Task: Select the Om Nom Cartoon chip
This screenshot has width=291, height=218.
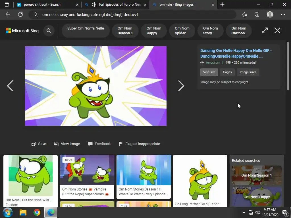Action: click(239, 31)
